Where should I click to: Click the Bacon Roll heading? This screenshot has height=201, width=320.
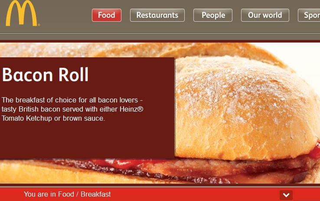45,75
